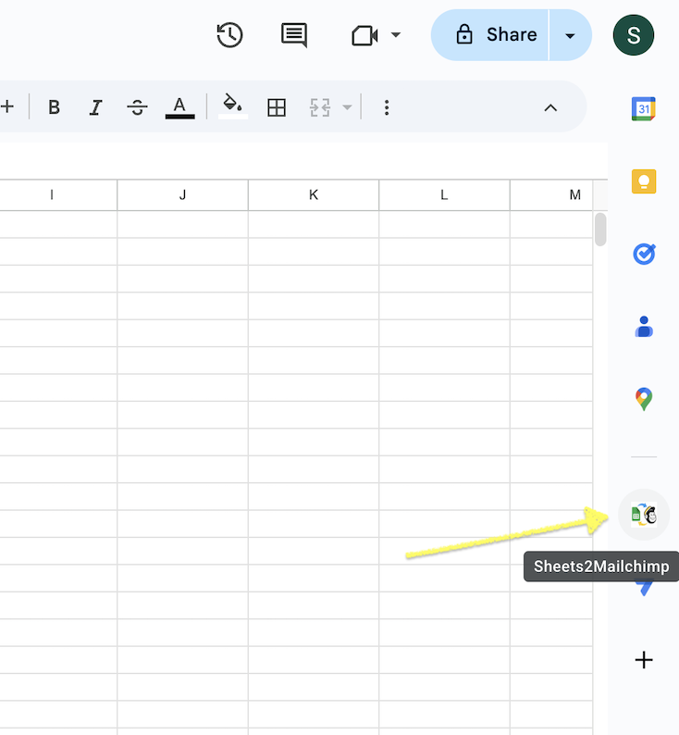This screenshot has width=679, height=735.
Task: Expand merge cells dropdown arrow
Action: point(347,107)
